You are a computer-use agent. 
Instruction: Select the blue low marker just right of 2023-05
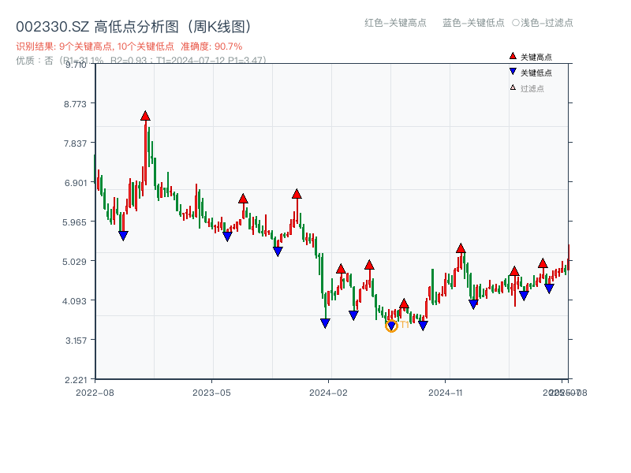(227, 236)
